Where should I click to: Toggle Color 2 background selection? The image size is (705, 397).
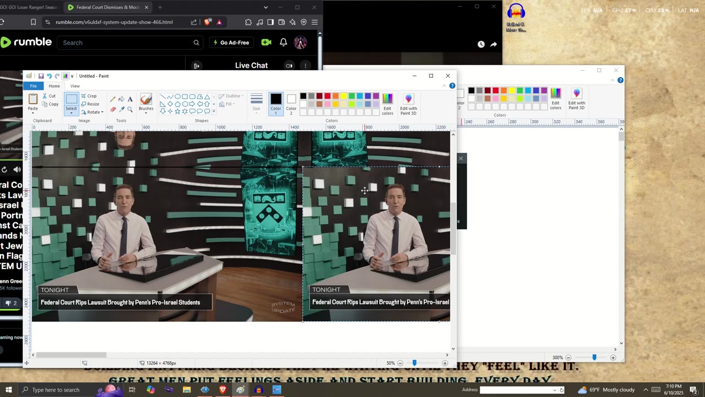pyautogui.click(x=291, y=103)
